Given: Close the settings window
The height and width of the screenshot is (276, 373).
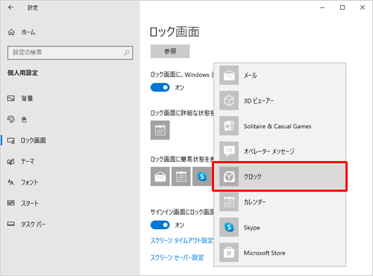Looking at the screenshot, I should (363, 7).
